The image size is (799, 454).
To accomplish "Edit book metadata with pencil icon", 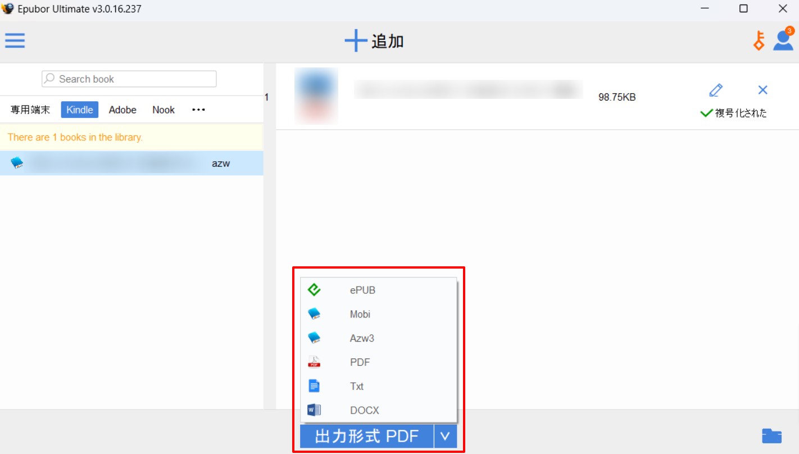I will pyautogui.click(x=716, y=90).
